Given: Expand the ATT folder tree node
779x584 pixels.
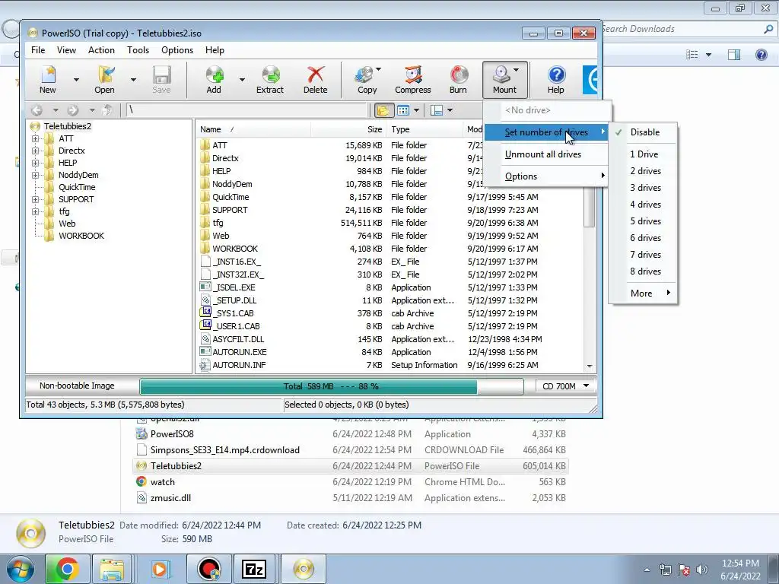Looking at the screenshot, I should (x=35, y=138).
